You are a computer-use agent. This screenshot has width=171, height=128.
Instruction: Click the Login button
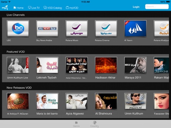[x=136, y=7]
